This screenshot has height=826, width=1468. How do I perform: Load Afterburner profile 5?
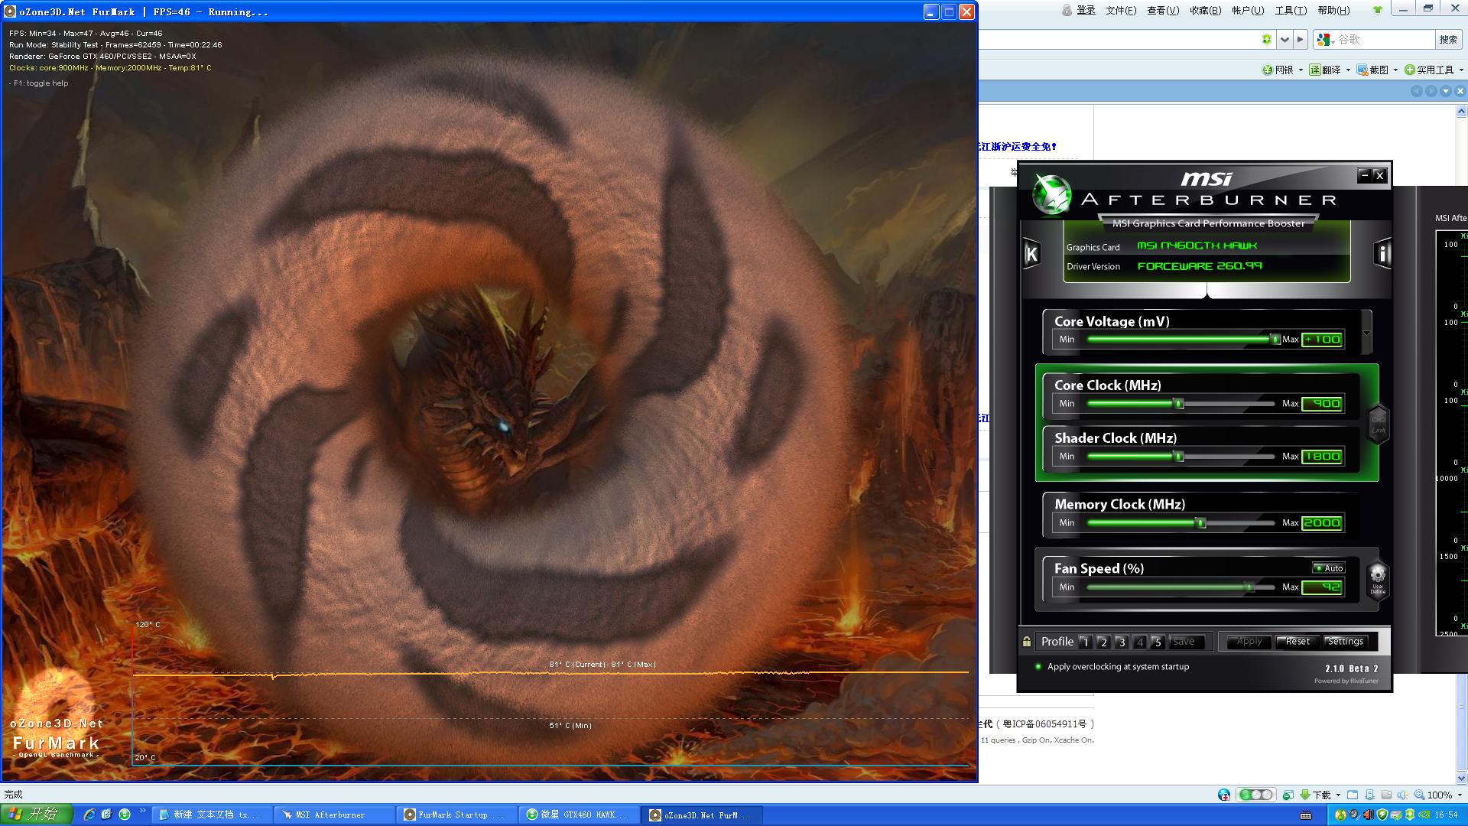[x=1158, y=642]
